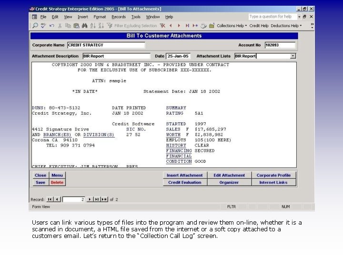Open the Edit menu
Viewport: 343px width, 257px height.
tap(55, 17)
